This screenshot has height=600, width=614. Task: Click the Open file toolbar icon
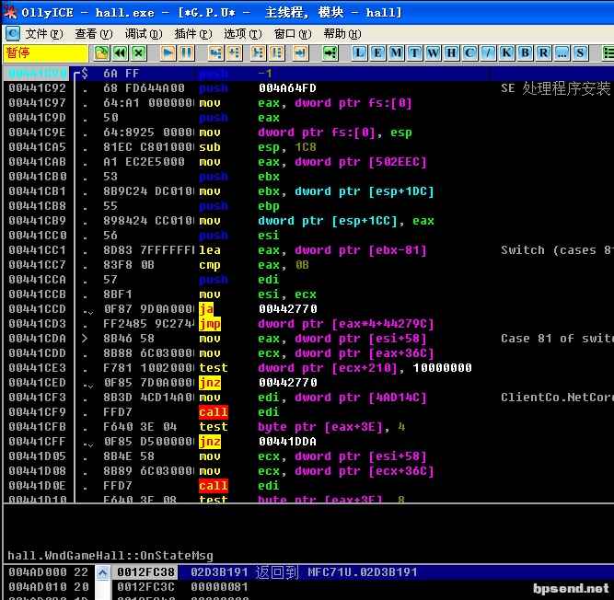coord(101,52)
